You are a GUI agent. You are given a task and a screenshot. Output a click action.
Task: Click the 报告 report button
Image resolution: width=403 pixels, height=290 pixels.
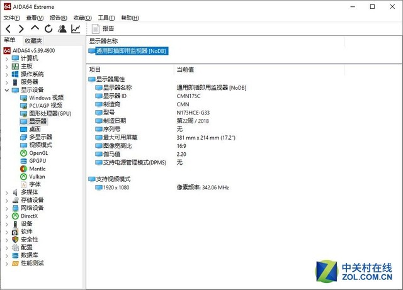[103, 28]
